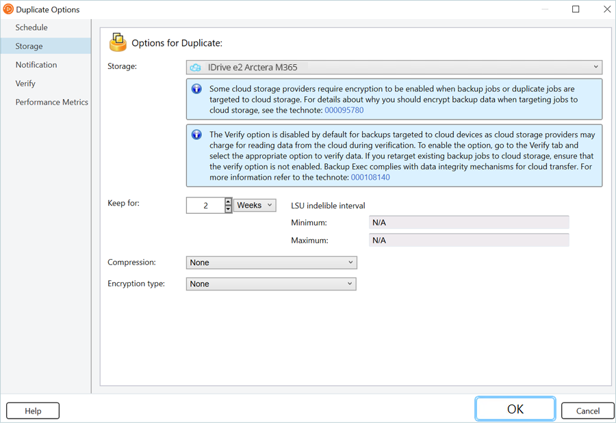Maximize the Duplicate Options window
This screenshot has height=423, width=616.
tap(576, 9)
